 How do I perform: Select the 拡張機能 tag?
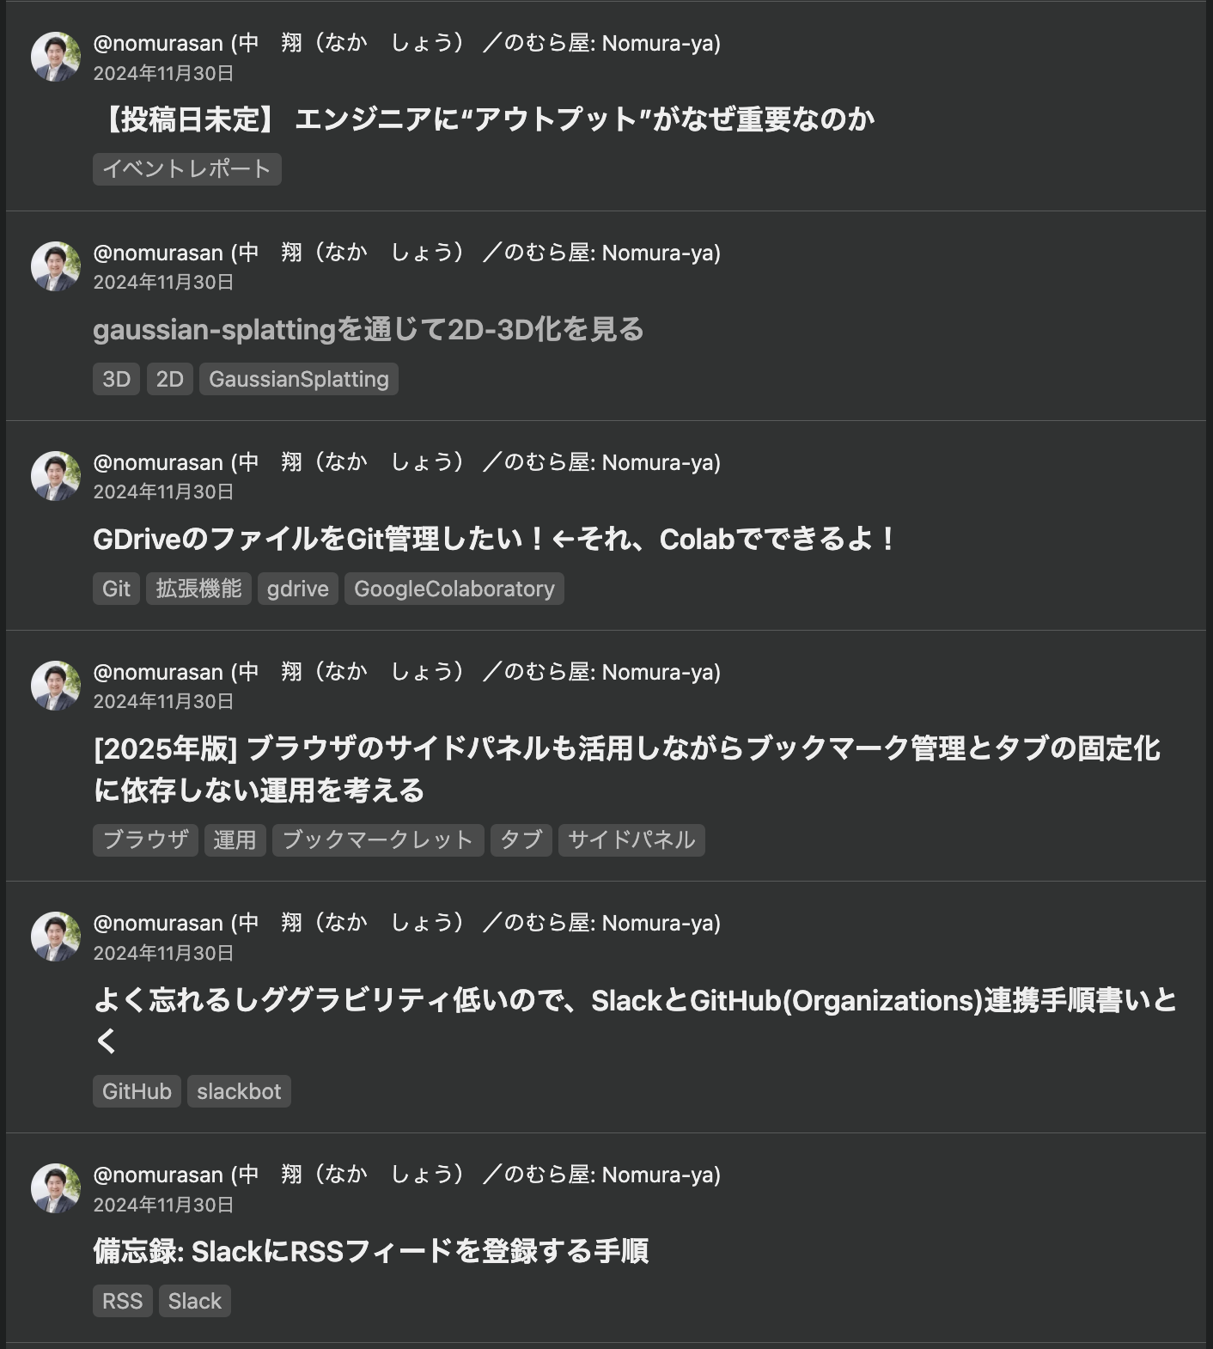coord(198,588)
